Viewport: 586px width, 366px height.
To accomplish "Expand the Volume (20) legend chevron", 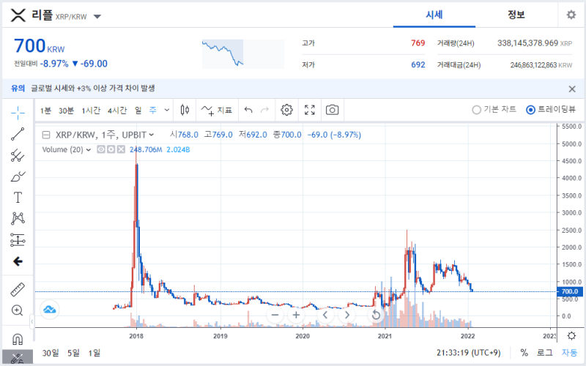I will tap(88, 150).
